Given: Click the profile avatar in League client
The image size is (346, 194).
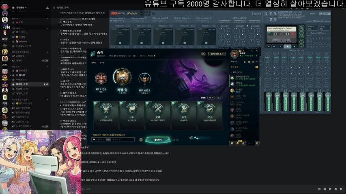Looking at the screenshot, I should (x=234, y=54).
